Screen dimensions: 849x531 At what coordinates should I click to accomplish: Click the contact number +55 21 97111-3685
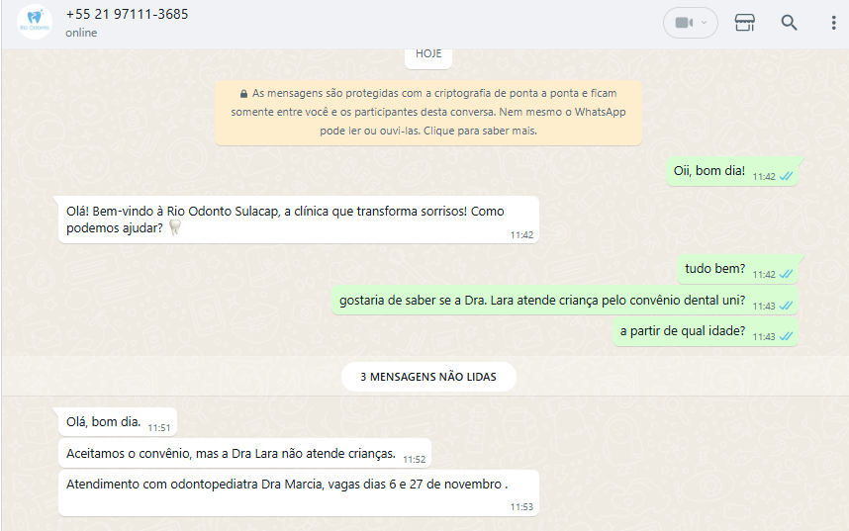(x=127, y=14)
